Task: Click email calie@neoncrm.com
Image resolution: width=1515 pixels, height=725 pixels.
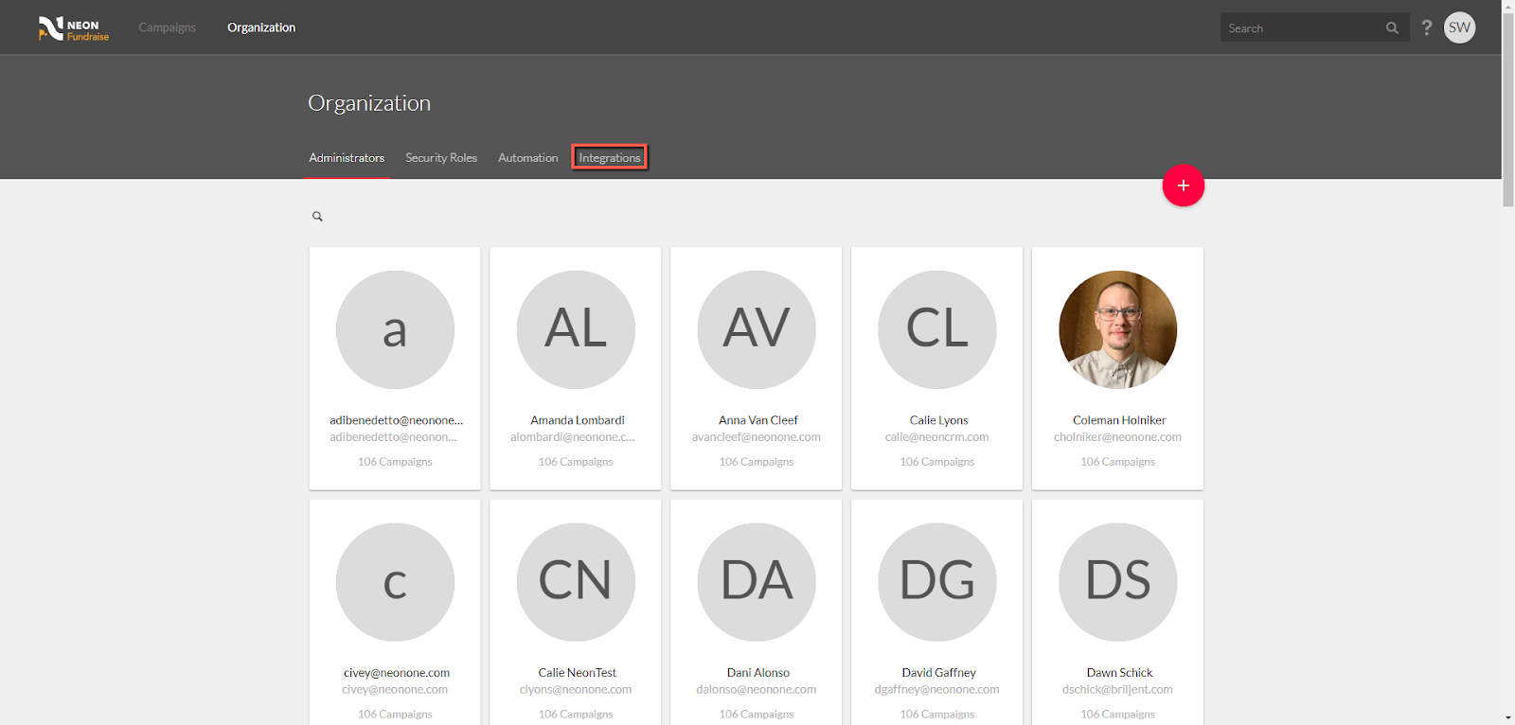Action: coord(936,437)
